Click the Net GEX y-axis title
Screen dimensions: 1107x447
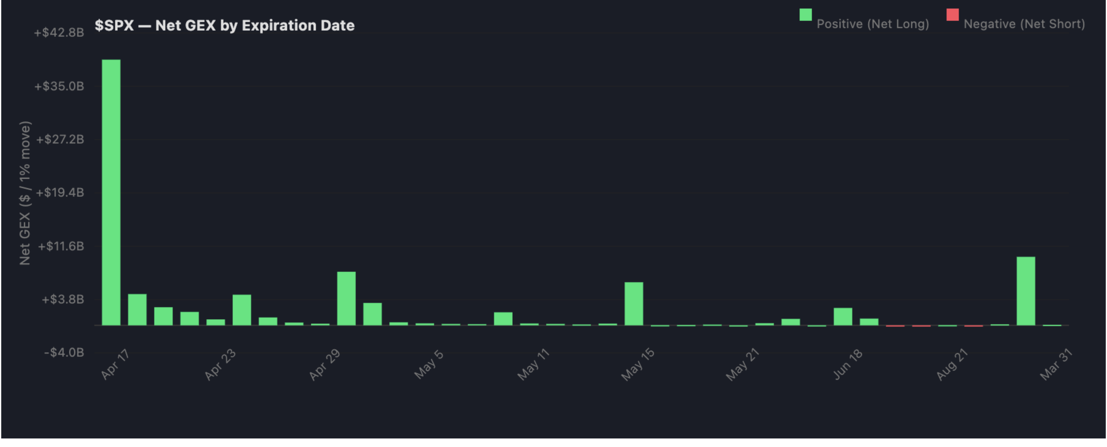25,193
